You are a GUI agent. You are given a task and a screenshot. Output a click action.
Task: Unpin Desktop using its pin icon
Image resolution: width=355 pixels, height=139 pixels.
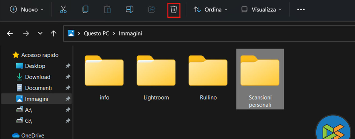pyautogui.click(x=68, y=66)
